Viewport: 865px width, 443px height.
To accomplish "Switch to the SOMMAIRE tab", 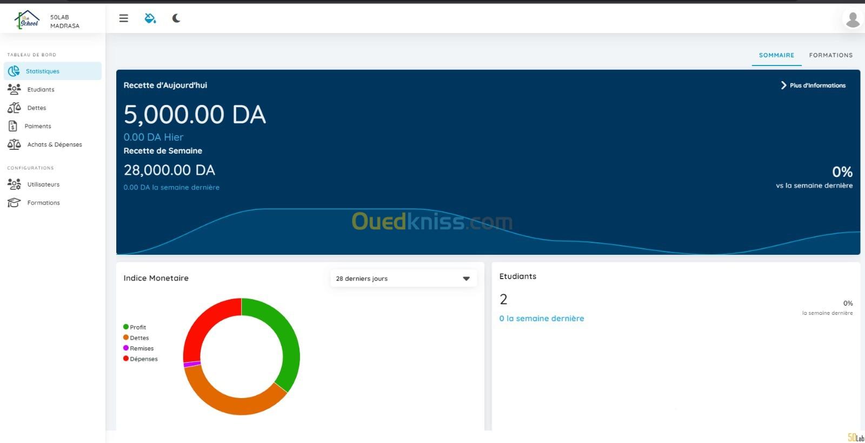I will 776,55.
